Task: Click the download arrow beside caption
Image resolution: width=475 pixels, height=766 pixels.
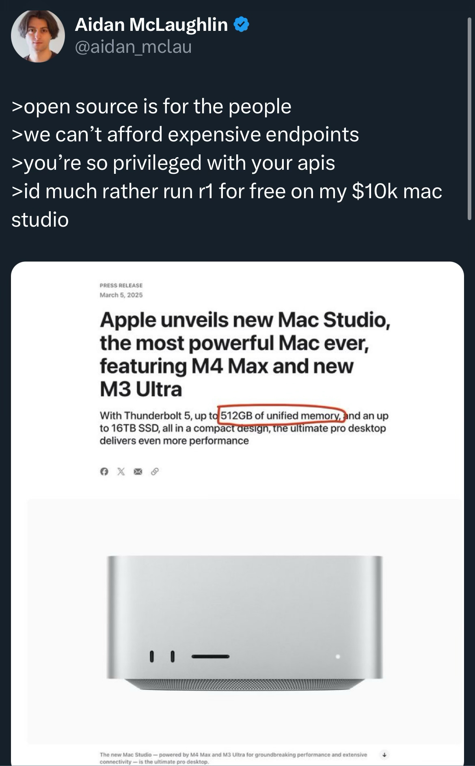Action: tap(384, 755)
